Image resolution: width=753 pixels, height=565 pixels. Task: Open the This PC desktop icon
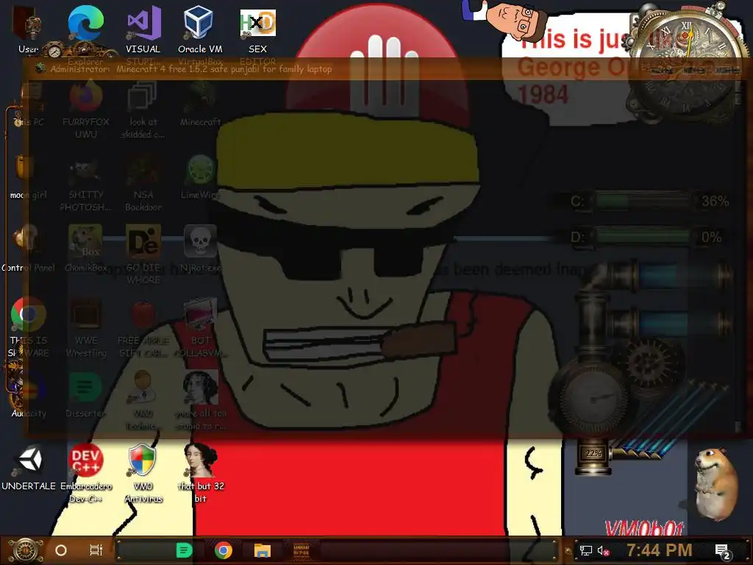(28, 104)
